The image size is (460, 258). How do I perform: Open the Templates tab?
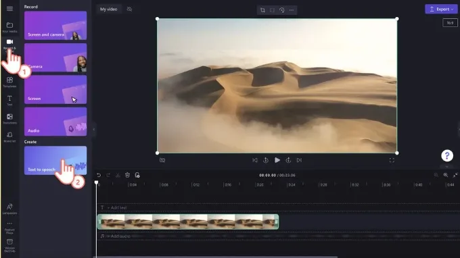[x=9, y=82]
